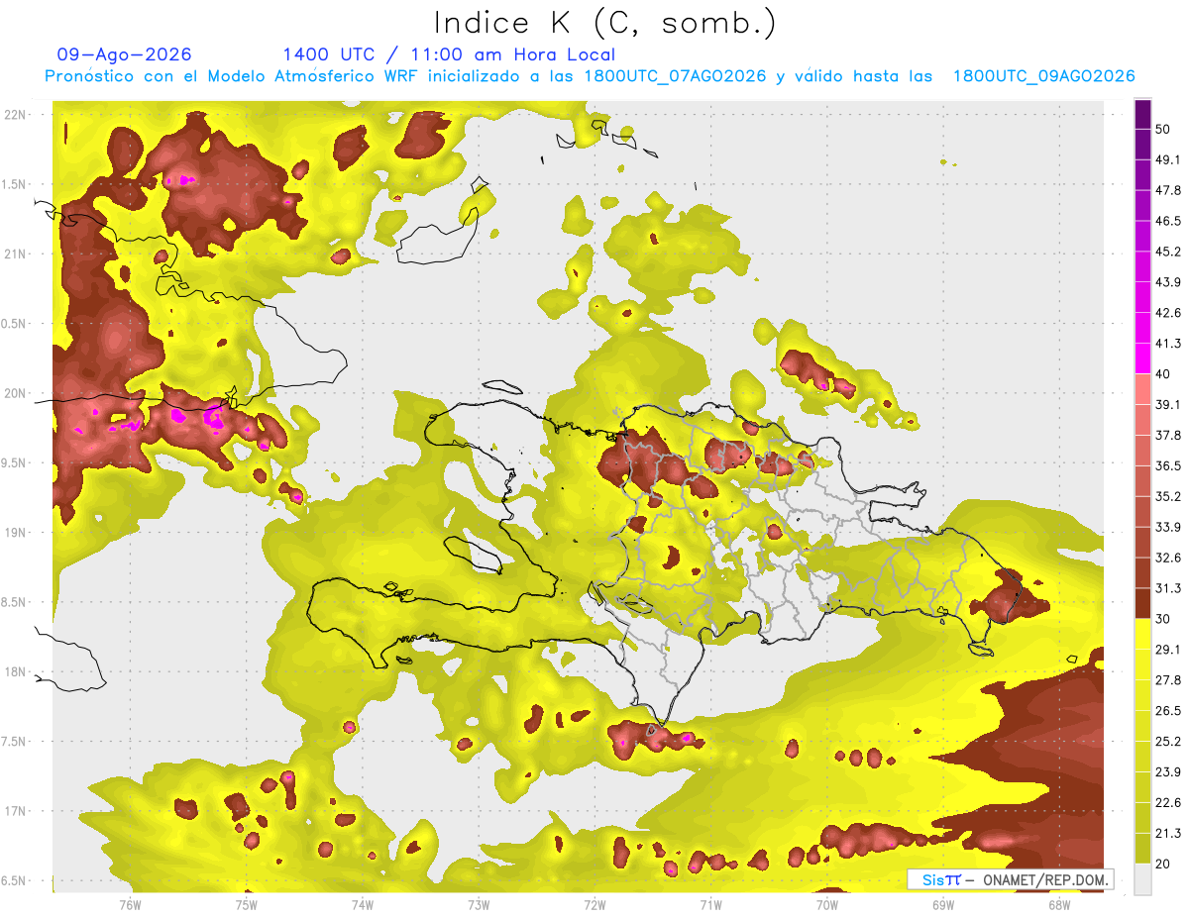Click the latitude axis label "8.5N"
1189x918 pixels.
click(13, 602)
